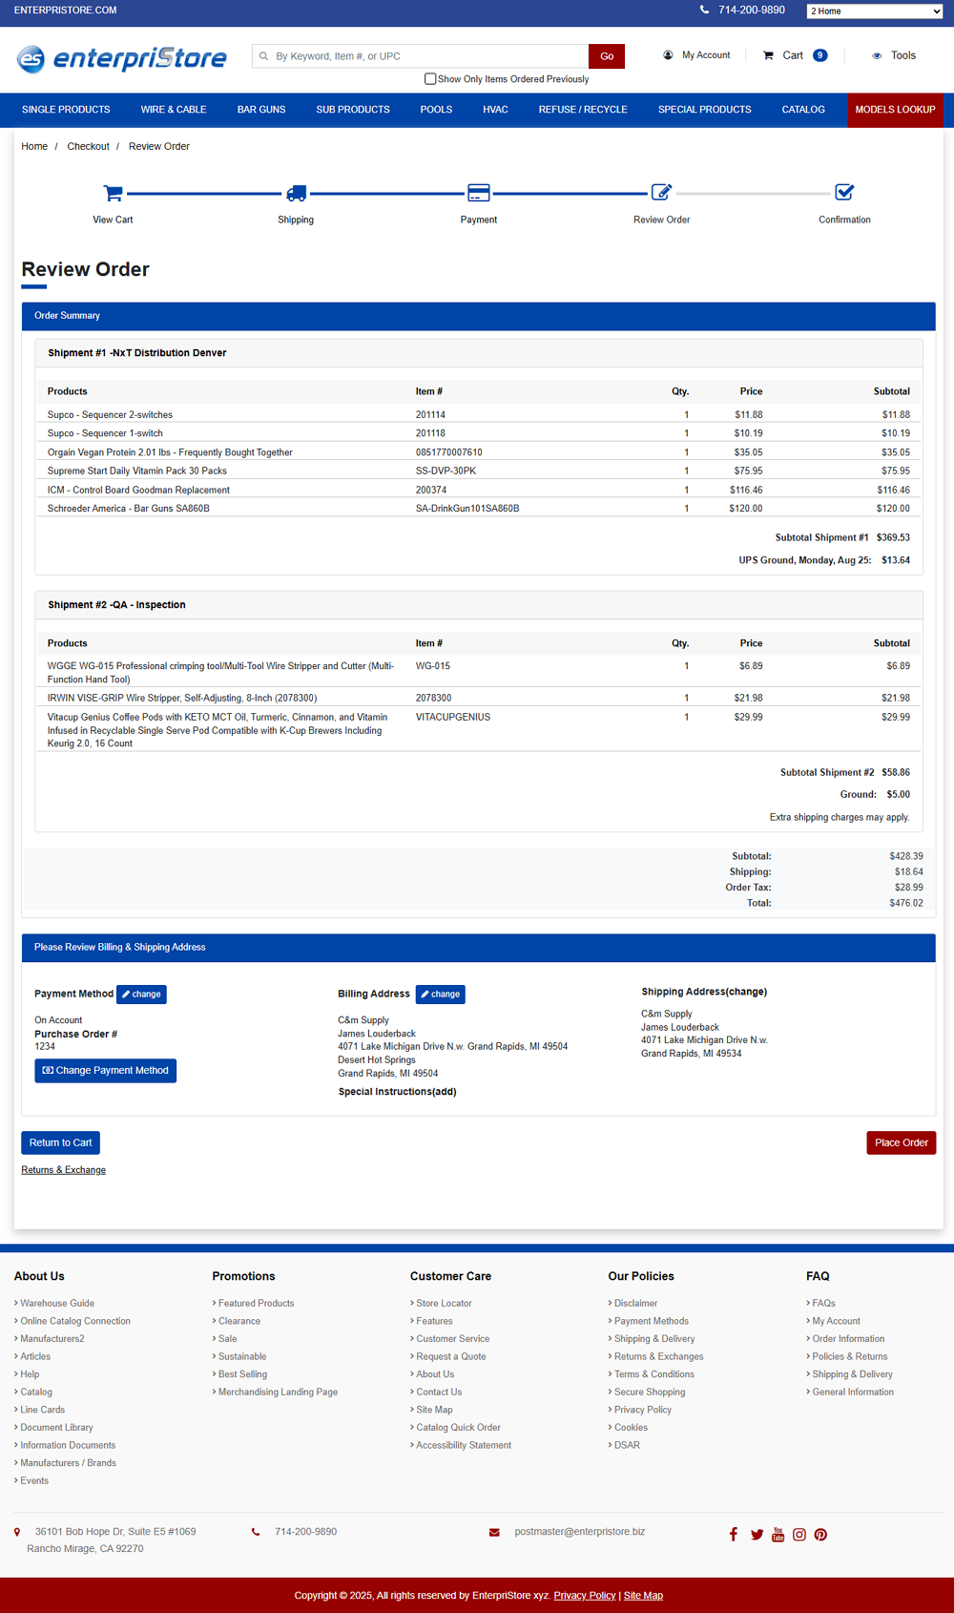Click the Confirmation checkmark step icon

tap(844, 193)
